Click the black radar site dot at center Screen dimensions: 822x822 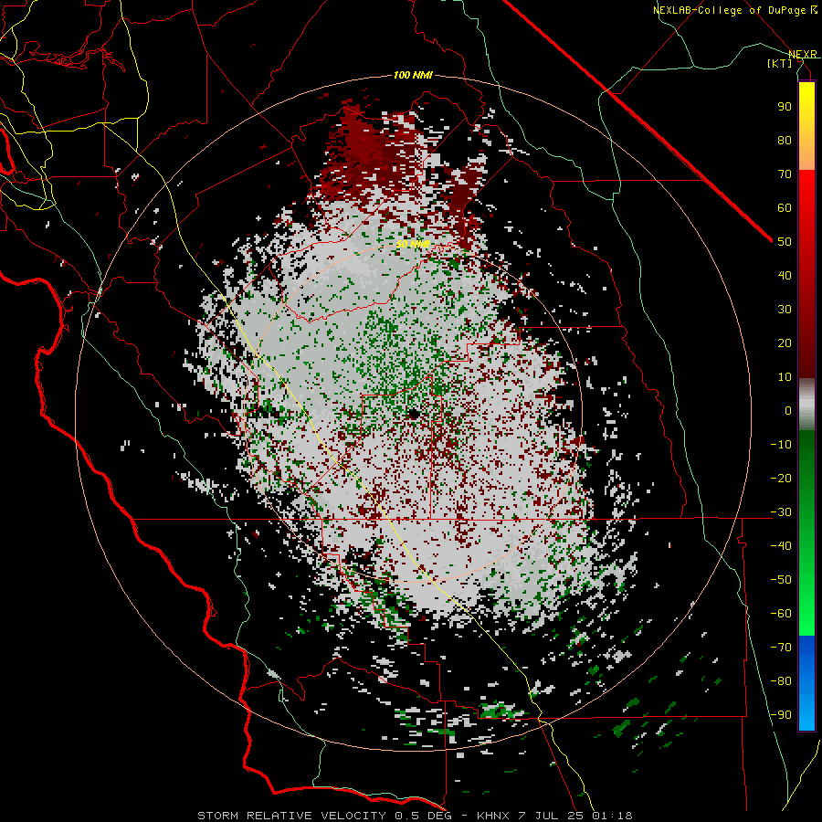coord(414,414)
